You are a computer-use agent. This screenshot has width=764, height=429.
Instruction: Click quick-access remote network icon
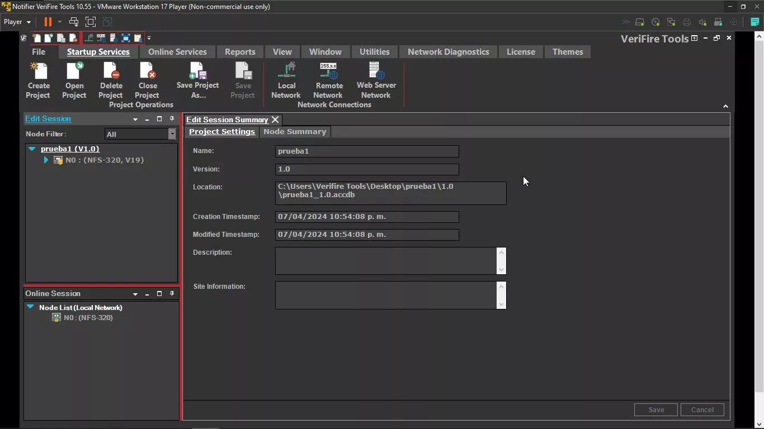(x=101, y=38)
